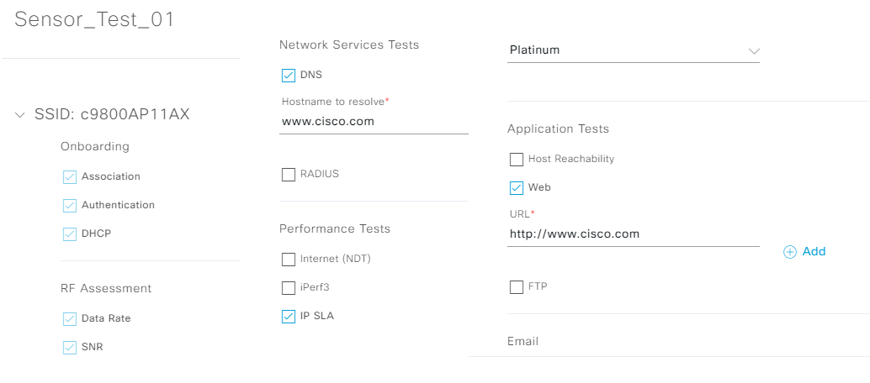
Task: Enable the Internet (NDT) checkbox
Action: point(289,260)
